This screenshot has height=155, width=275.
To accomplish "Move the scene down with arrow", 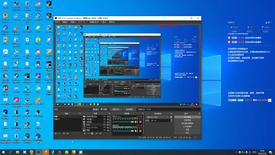I will (68, 134).
